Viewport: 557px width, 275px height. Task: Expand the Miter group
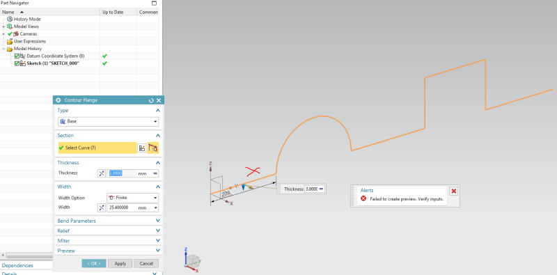[x=158, y=240]
